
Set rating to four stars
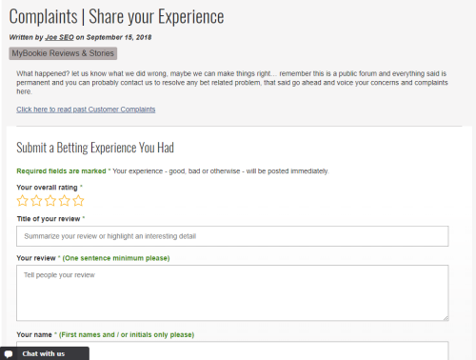[65, 201]
